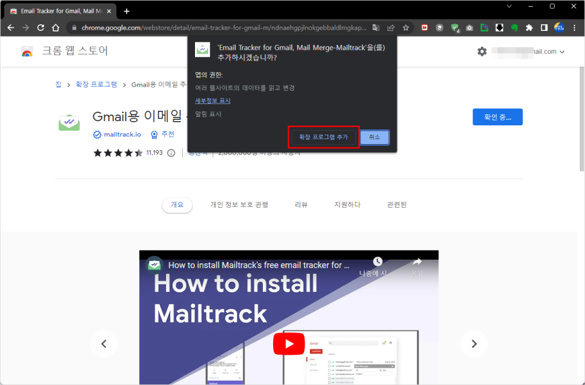Cancel installation with 취소 button

(375, 137)
